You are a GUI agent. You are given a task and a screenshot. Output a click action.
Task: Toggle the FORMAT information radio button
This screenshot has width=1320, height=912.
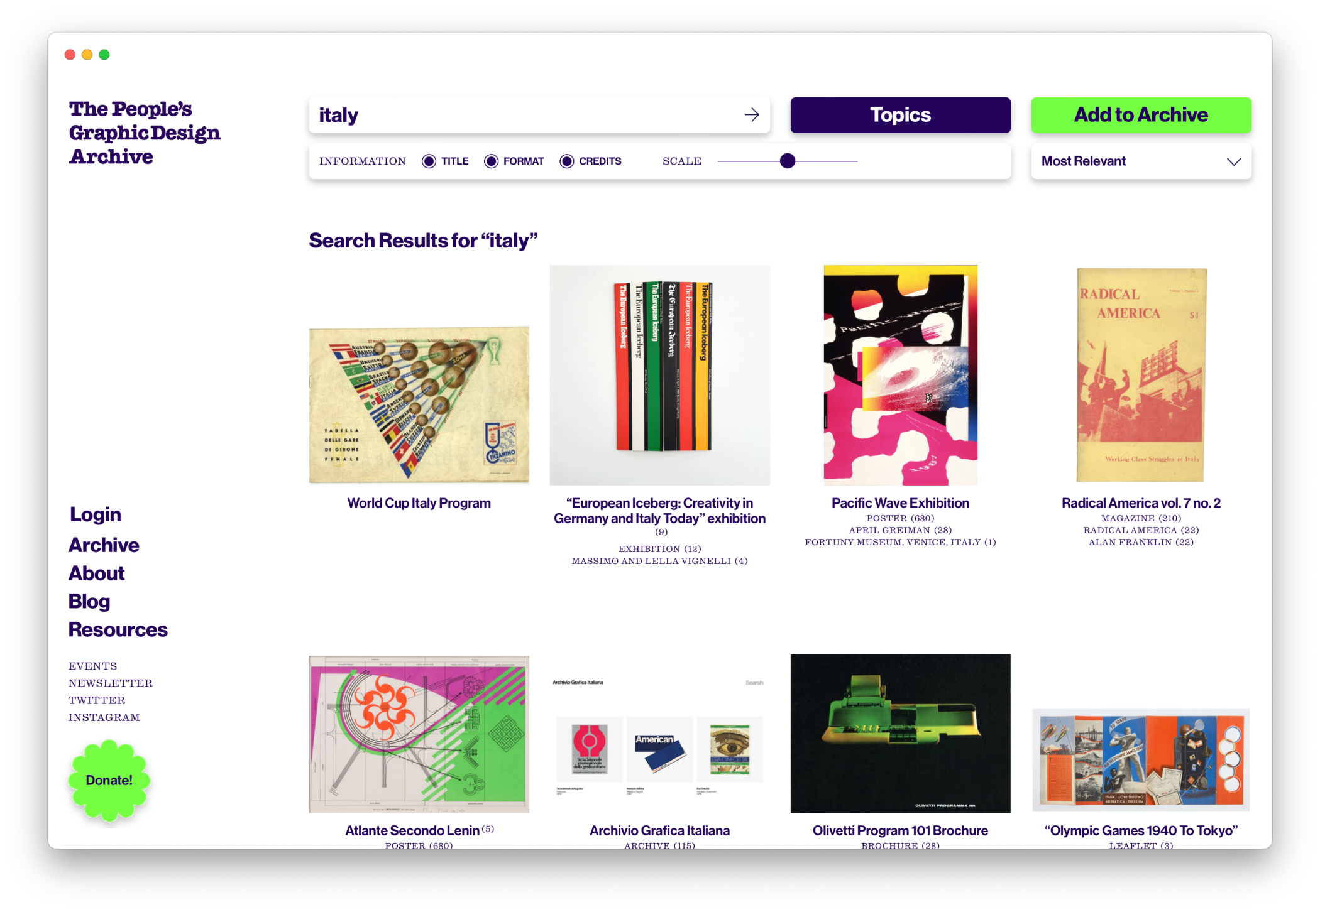point(491,161)
